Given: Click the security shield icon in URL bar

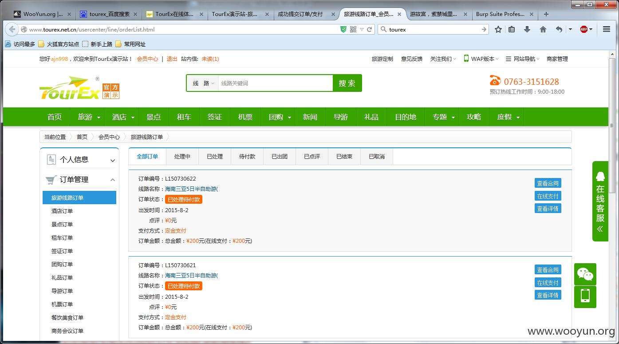Looking at the screenshot, I should [343, 29].
